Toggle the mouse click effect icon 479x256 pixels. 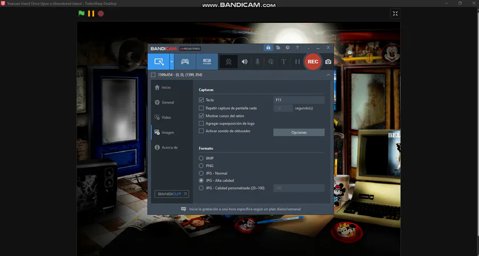tap(271, 62)
